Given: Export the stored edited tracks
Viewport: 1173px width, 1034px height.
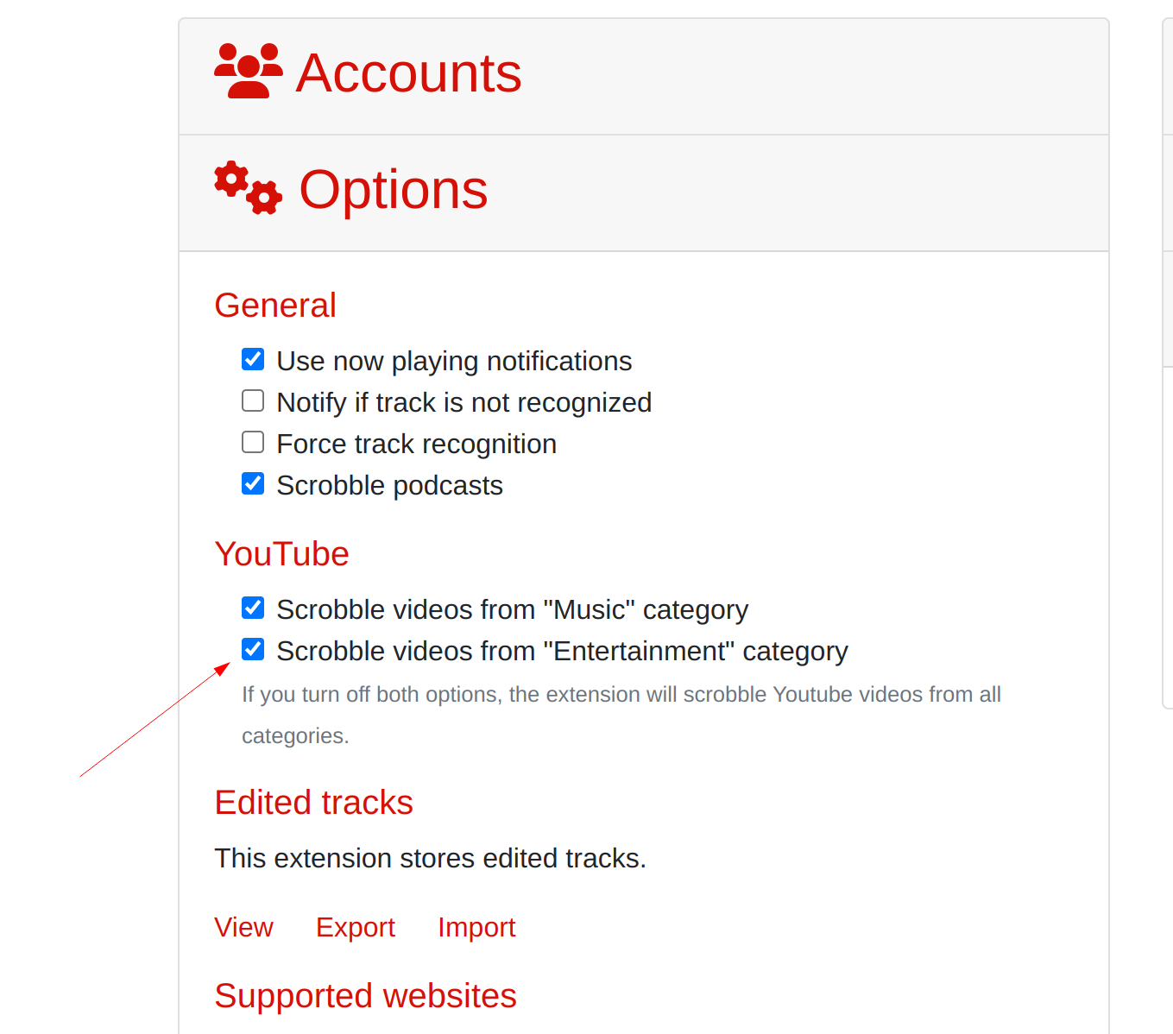Looking at the screenshot, I should click(356, 926).
